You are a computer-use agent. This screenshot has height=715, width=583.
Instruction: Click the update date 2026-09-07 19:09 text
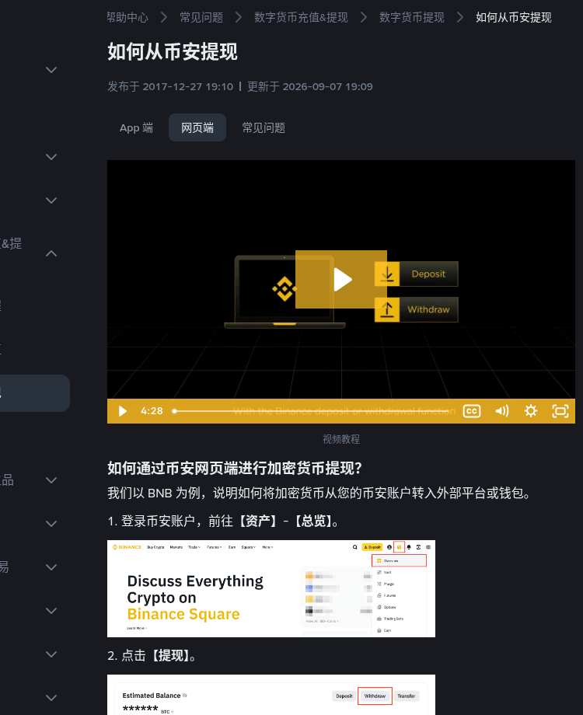pos(327,86)
